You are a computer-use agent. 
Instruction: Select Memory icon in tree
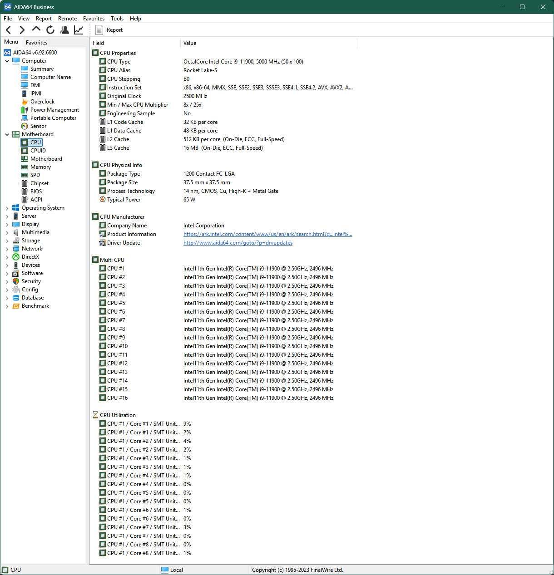(x=25, y=167)
